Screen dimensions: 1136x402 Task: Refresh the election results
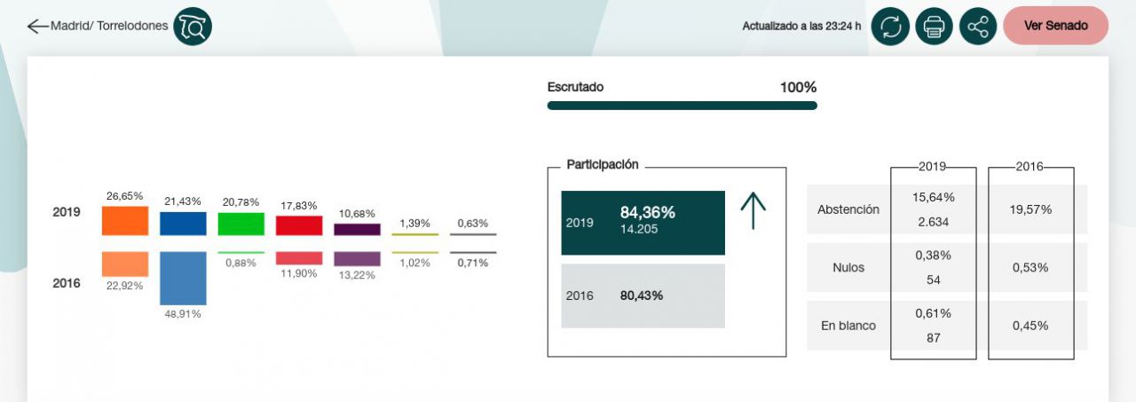(890, 27)
